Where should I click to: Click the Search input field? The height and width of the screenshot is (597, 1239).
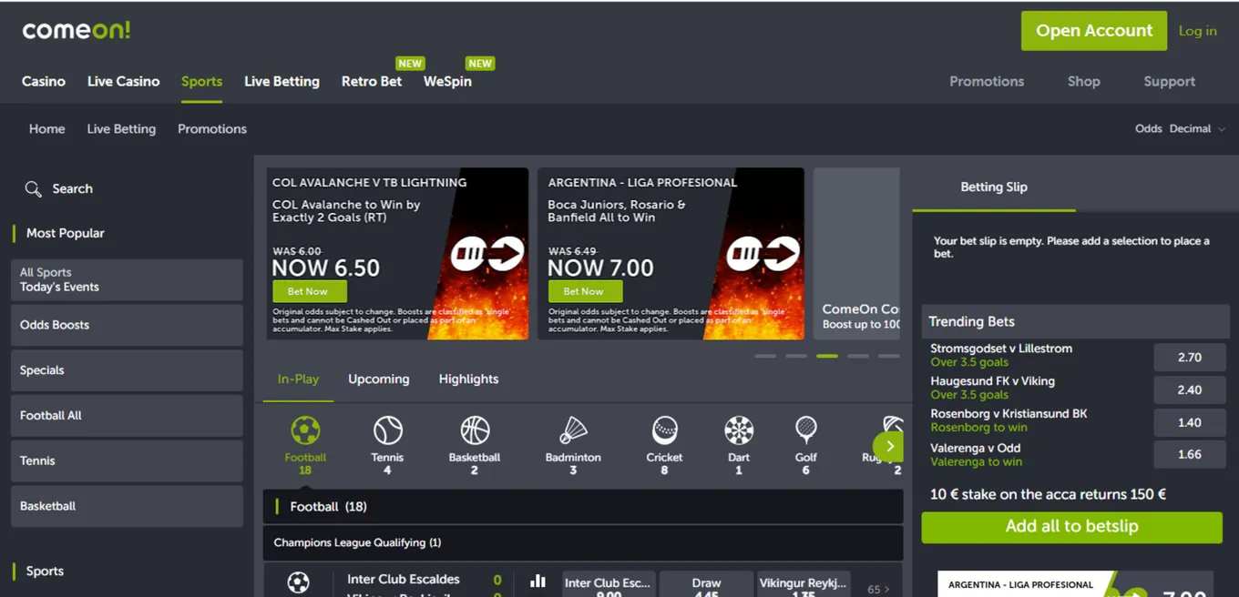pos(127,189)
